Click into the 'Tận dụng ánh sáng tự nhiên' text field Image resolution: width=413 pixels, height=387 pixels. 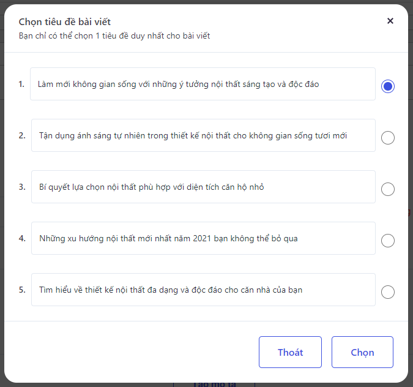(203, 135)
